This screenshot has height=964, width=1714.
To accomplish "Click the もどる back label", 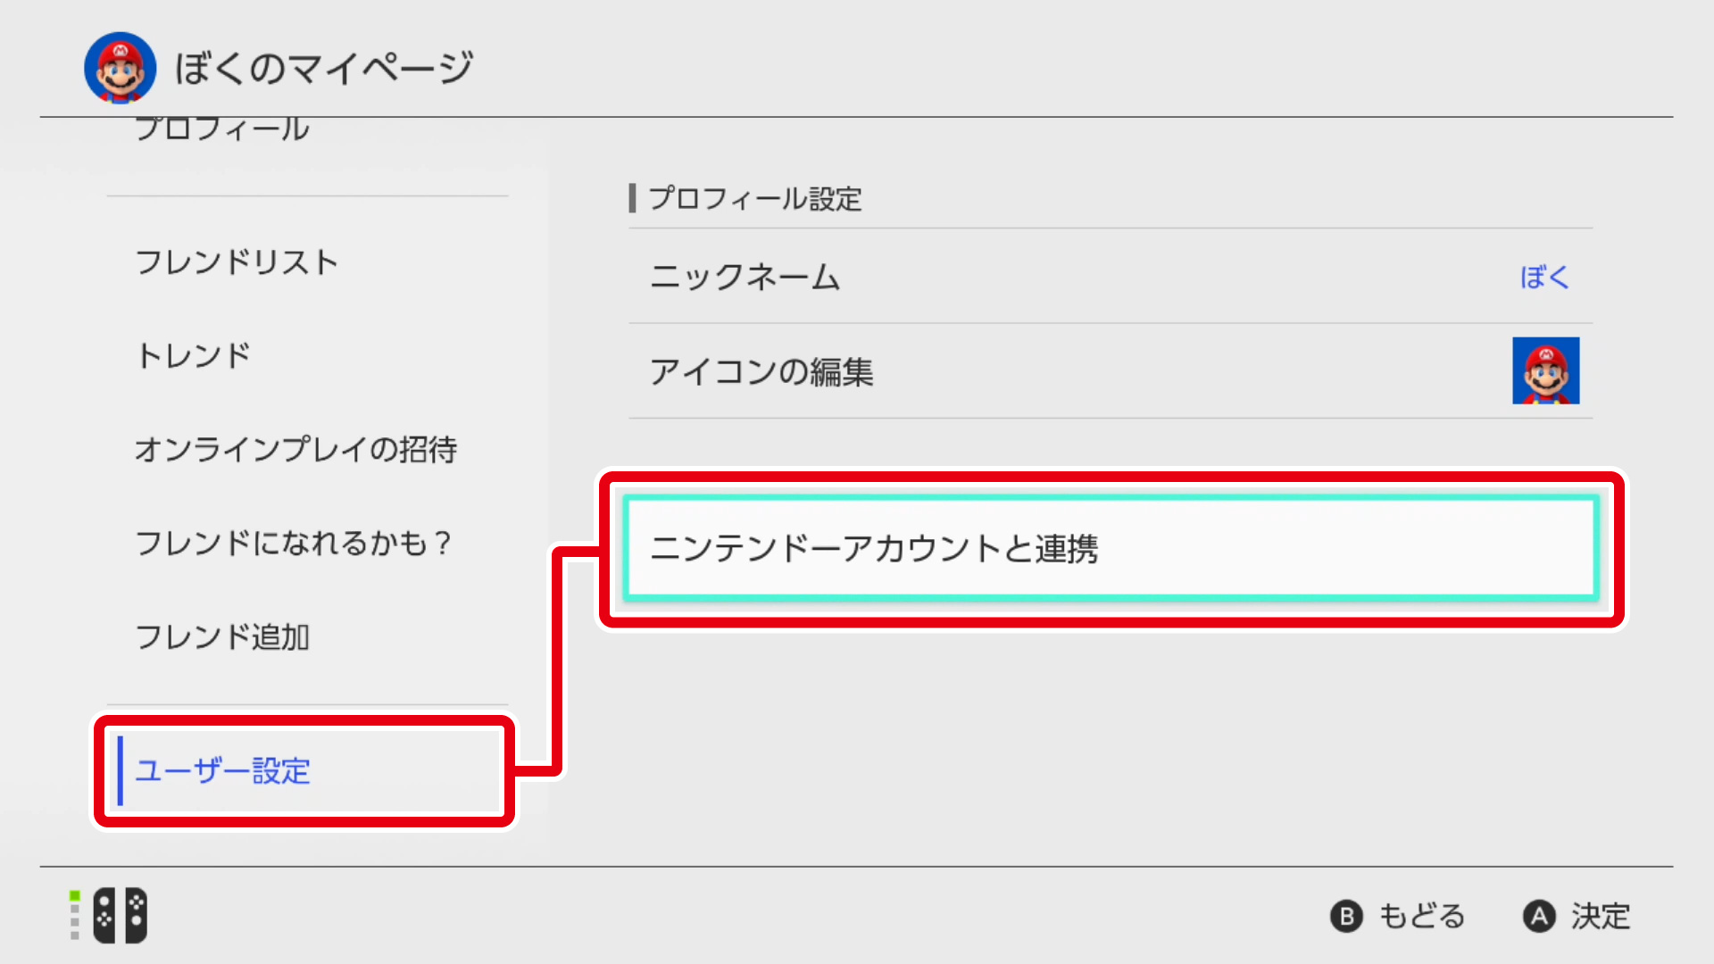I will (1422, 917).
